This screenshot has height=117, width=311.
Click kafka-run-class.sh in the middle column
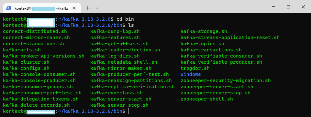pos(117,93)
